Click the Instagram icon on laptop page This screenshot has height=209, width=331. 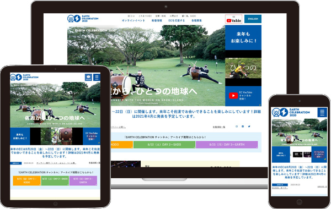(237, 127)
